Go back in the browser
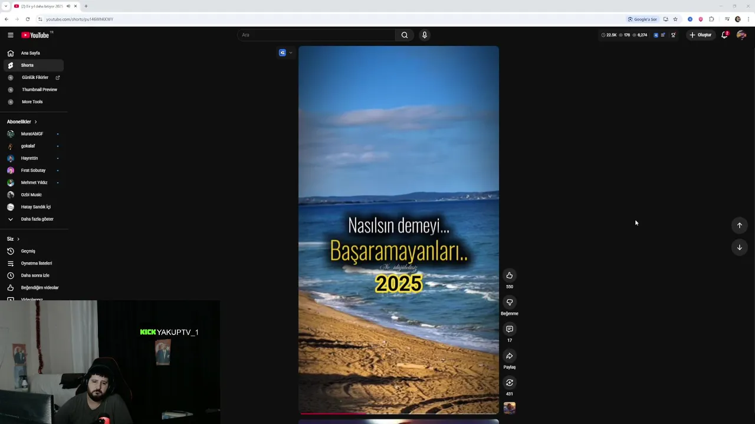 tap(6, 19)
